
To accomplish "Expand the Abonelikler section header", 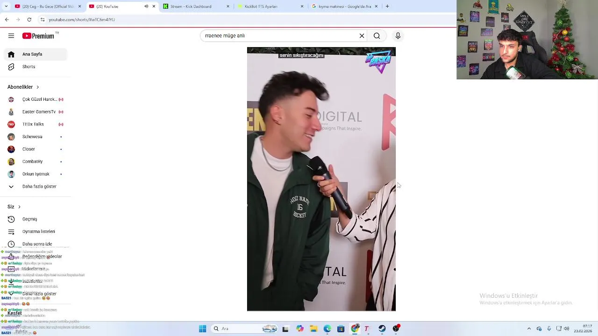I will (23, 87).
